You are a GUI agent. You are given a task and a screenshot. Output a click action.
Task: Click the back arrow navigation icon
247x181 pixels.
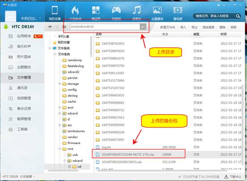(50, 27)
